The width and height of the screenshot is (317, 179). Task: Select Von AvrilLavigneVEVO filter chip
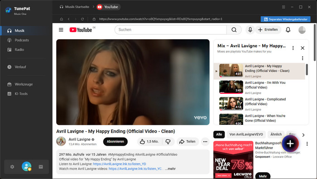246,134
